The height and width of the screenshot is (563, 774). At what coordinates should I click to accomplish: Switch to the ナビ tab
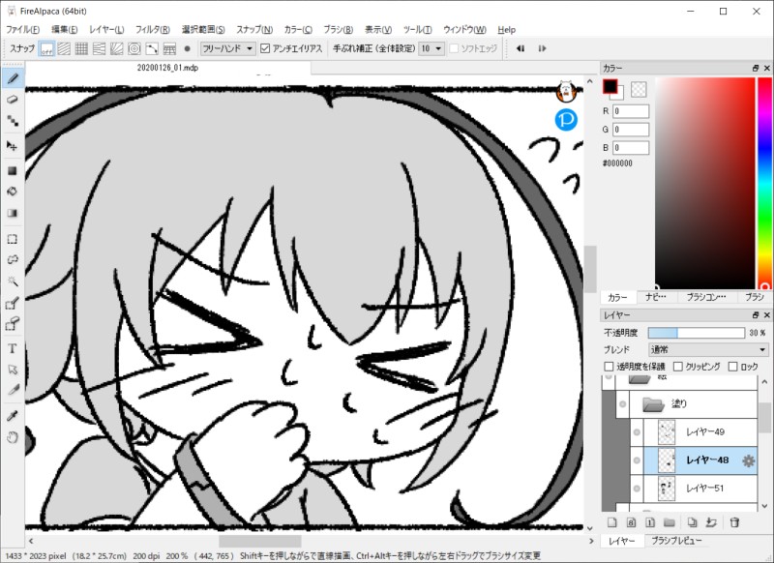tap(656, 297)
